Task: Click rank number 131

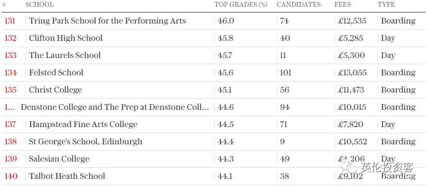Action: click(10, 21)
